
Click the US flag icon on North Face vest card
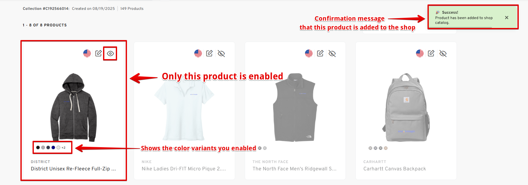tap(309, 53)
